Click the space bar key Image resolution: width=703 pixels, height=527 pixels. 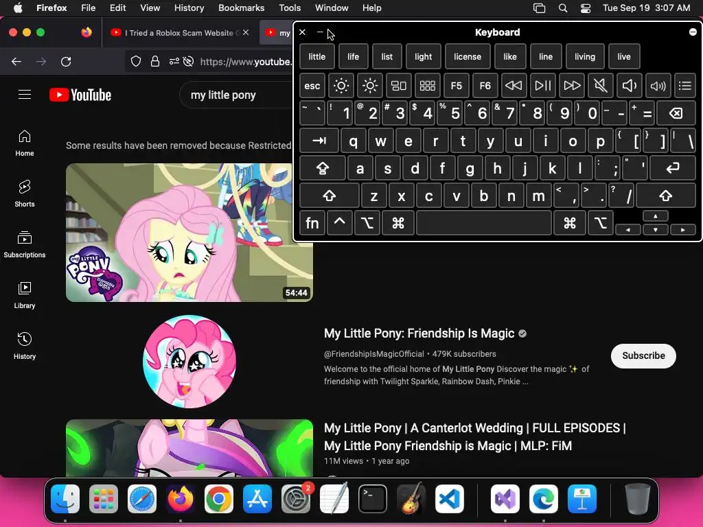(484, 223)
